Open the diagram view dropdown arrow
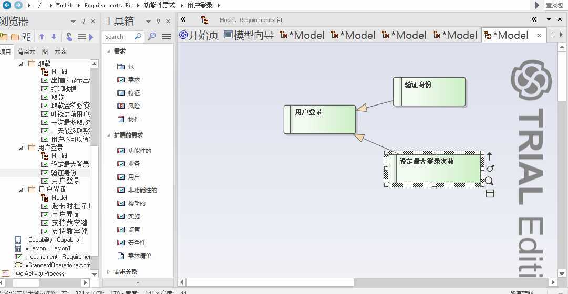Image resolution: width=568 pixels, height=294 pixels. pyautogui.click(x=549, y=19)
